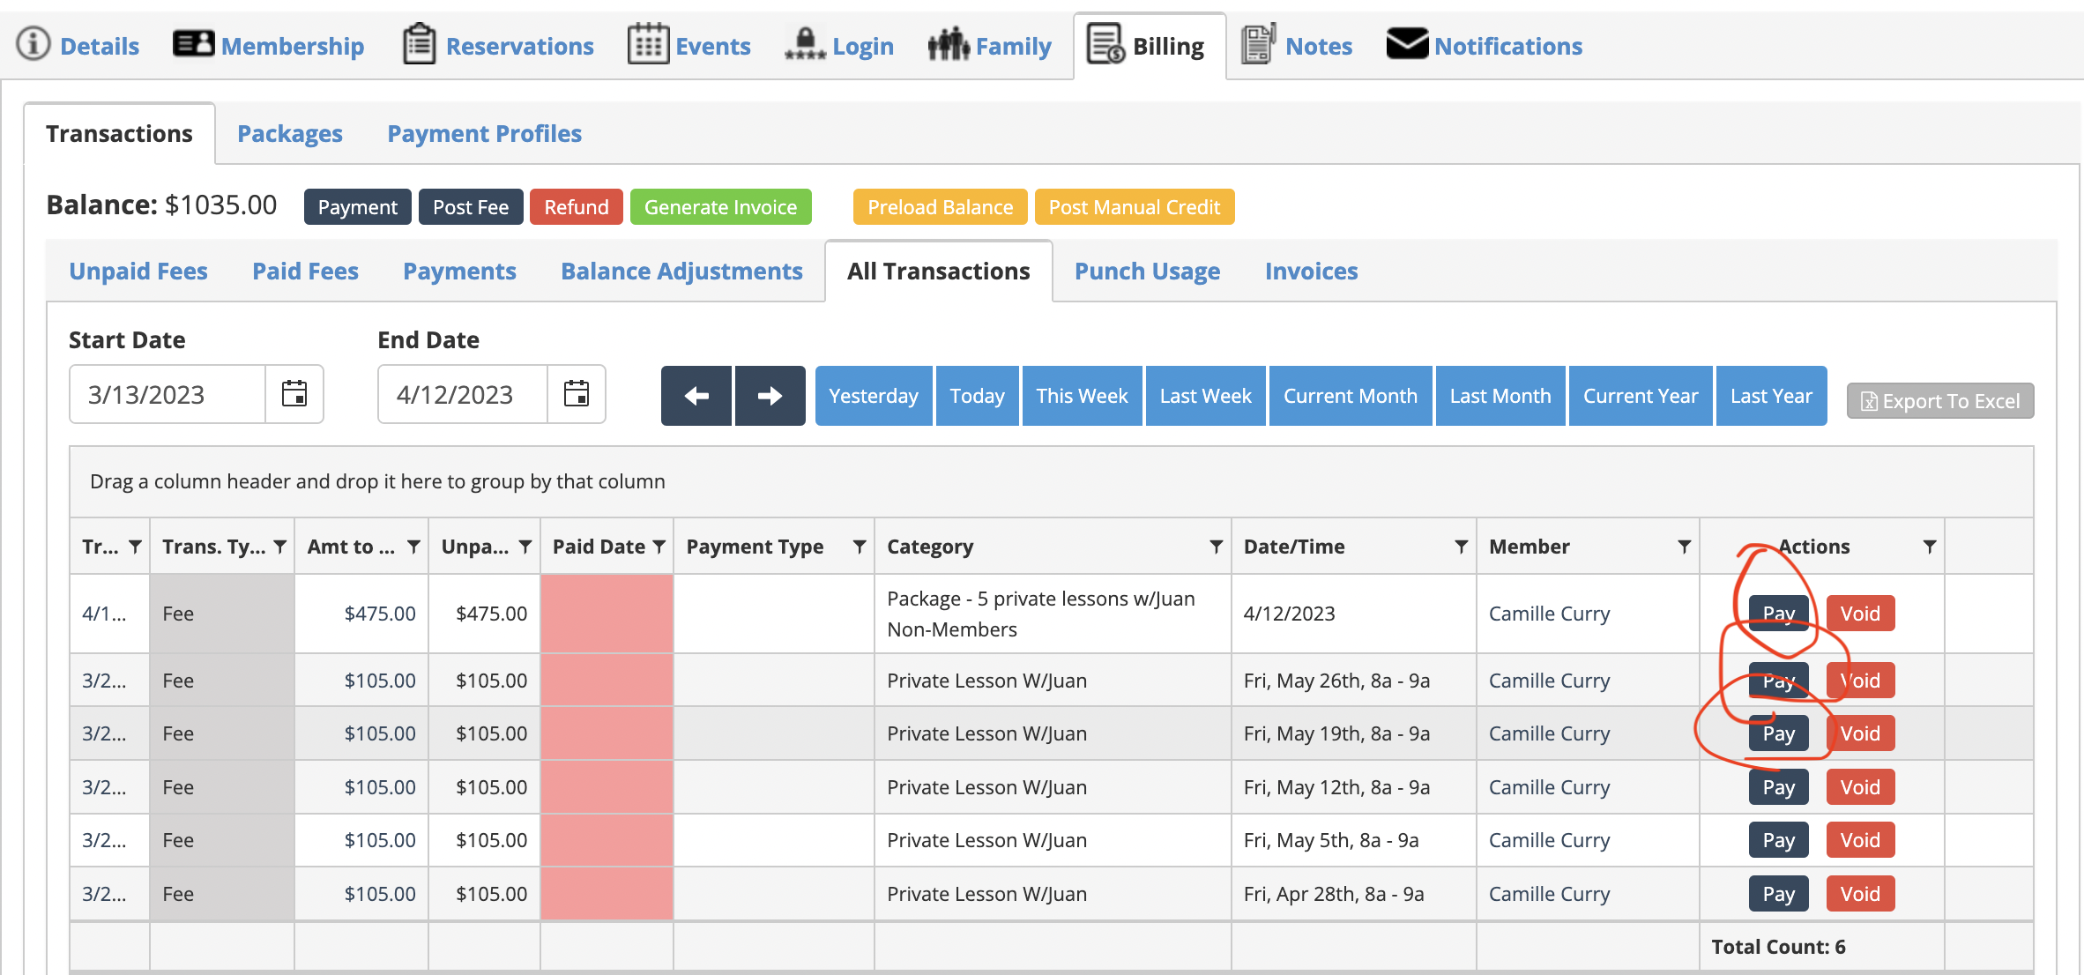Click the Membership card icon
This screenshot has height=975, width=2084.
pos(193,44)
